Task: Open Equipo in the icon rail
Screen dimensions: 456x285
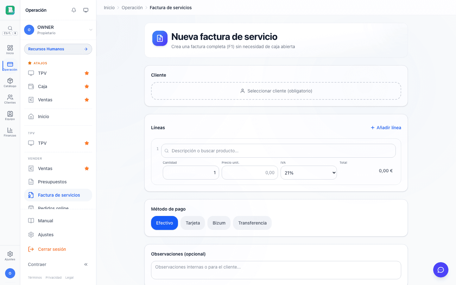Action: (10, 116)
